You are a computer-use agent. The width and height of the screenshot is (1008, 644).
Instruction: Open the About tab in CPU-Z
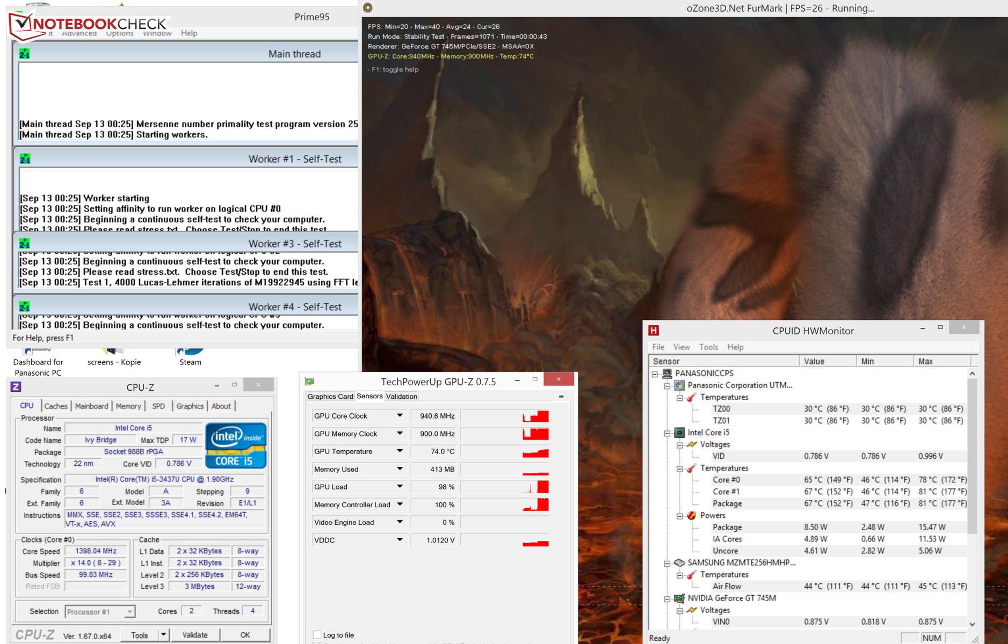[221, 406]
